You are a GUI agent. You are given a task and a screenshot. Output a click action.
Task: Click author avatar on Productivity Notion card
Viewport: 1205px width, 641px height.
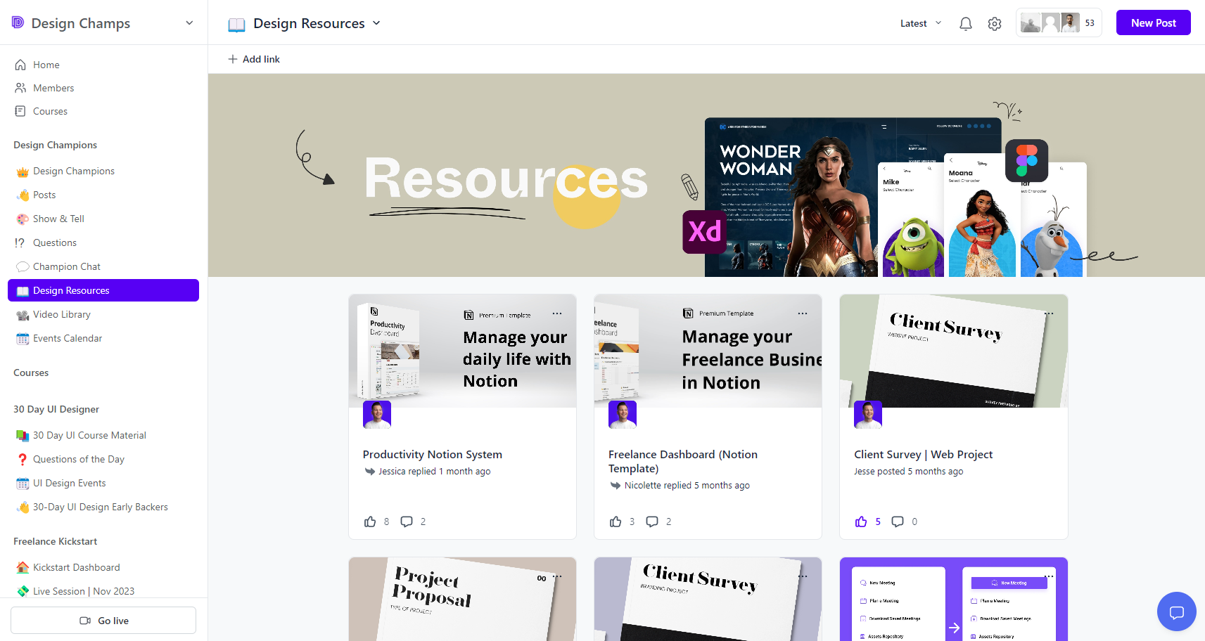coord(377,415)
